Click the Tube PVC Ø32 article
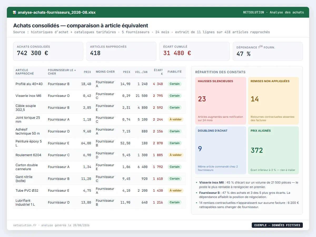The height and width of the screenshot is (237, 316). coord(27,191)
